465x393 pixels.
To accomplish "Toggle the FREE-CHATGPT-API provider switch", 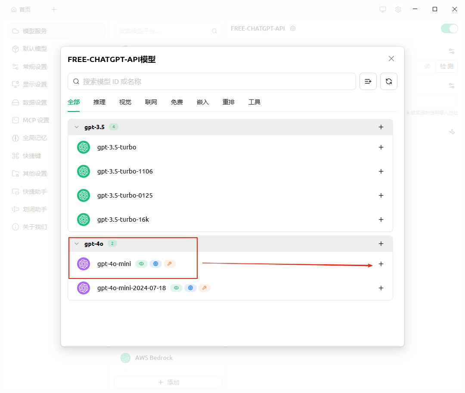I will [449, 28].
